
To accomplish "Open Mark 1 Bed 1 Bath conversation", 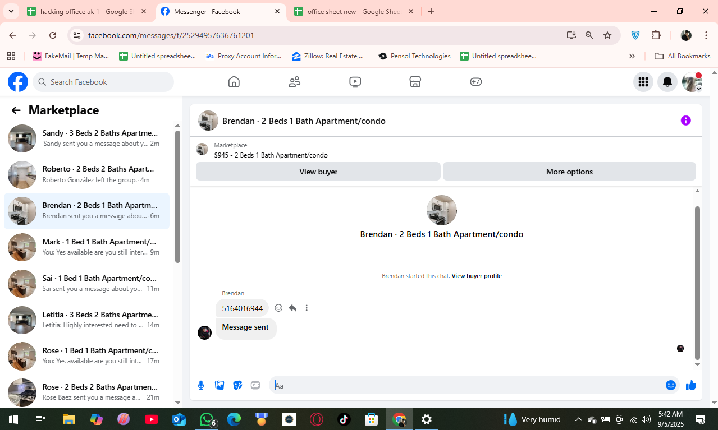I will 87,247.
